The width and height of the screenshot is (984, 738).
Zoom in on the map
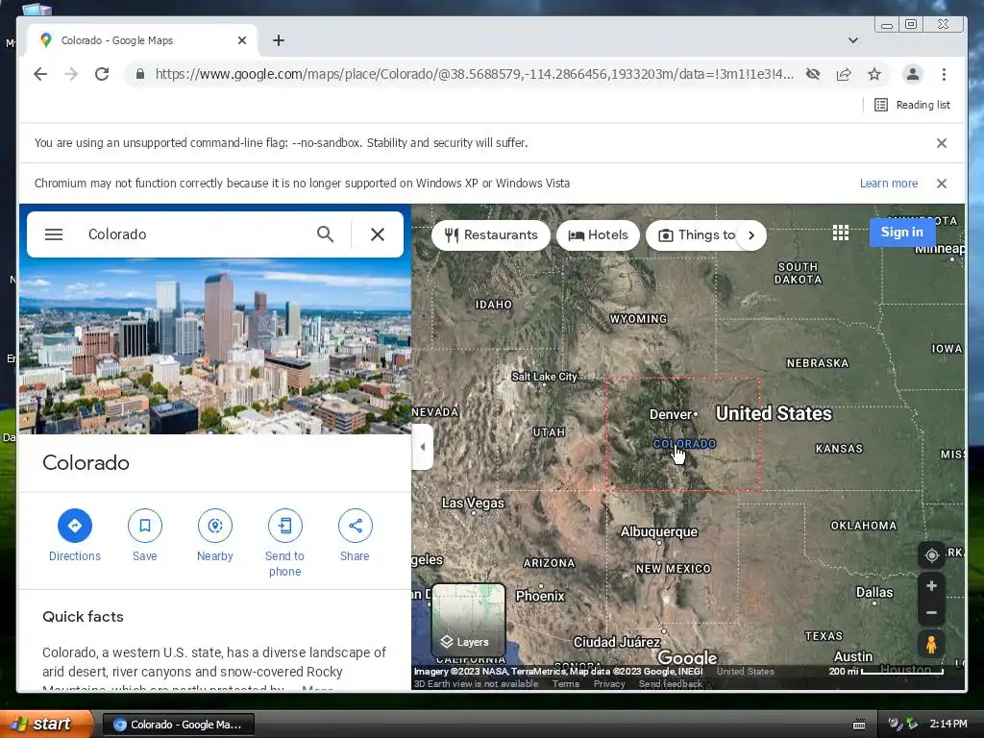tap(932, 585)
